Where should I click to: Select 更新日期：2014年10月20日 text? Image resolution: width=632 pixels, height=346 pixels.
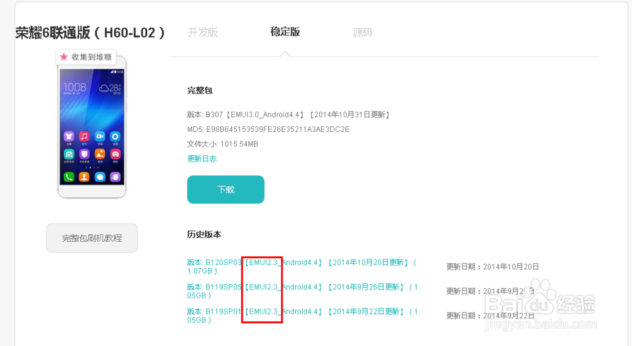[492, 266]
